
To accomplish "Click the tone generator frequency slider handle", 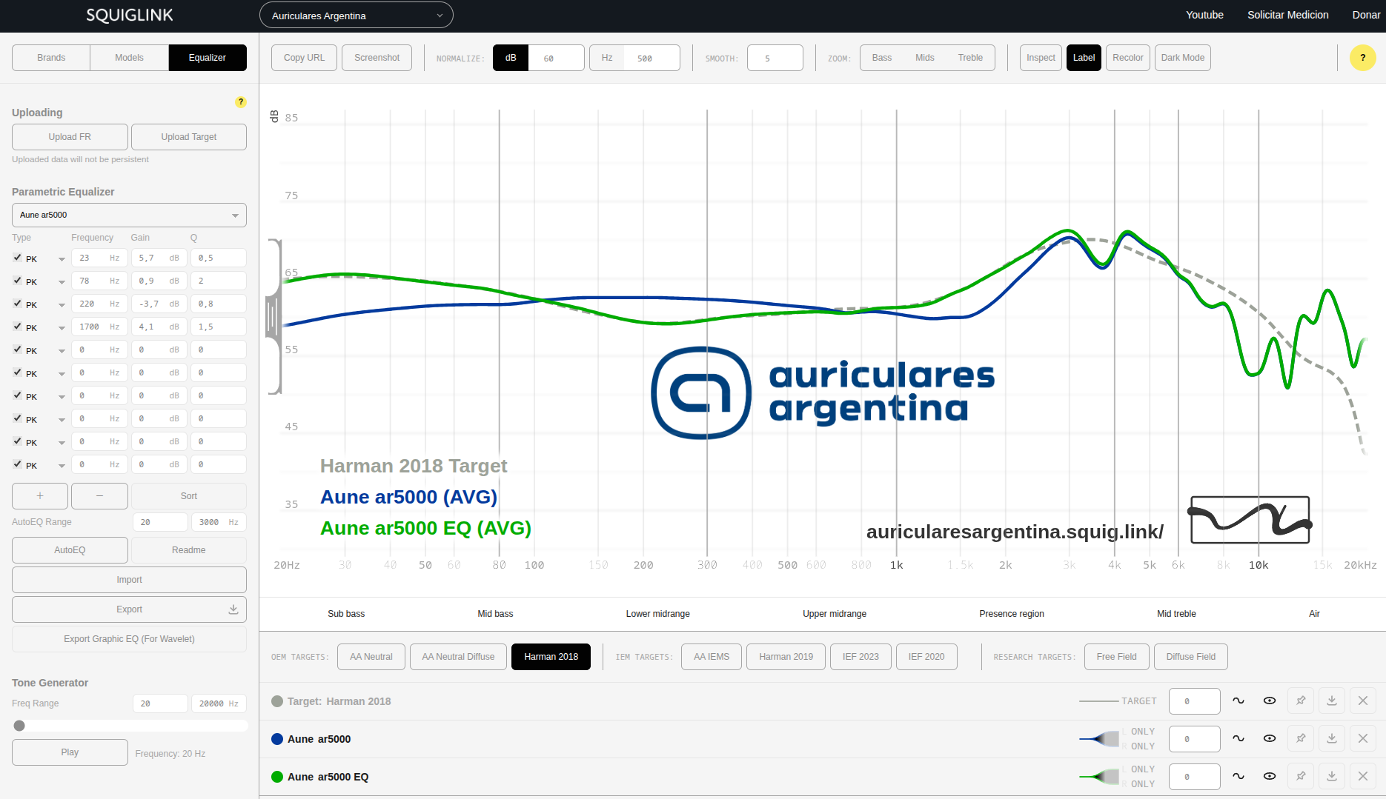I will point(19,726).
